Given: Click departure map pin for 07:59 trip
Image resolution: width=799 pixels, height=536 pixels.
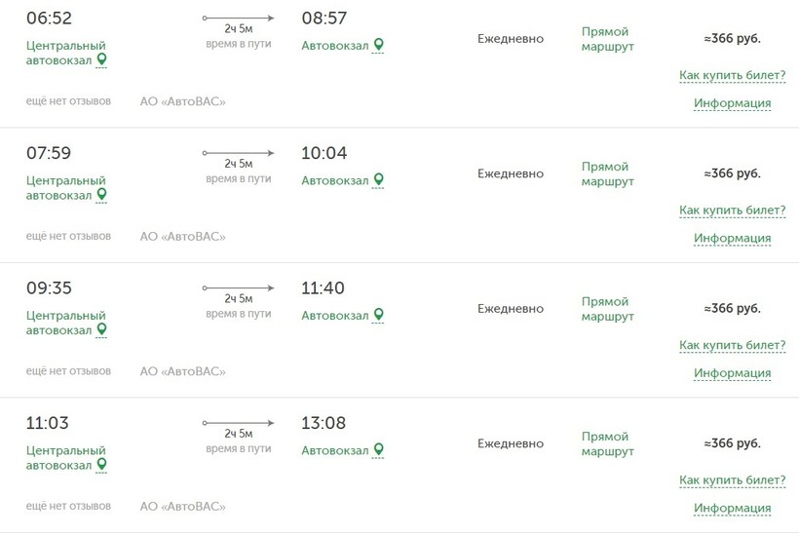Looking at the screenshot, I should tap(102, 194).
